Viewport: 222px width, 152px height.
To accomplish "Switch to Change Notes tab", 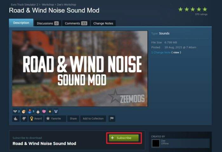I will coord(103,23).
